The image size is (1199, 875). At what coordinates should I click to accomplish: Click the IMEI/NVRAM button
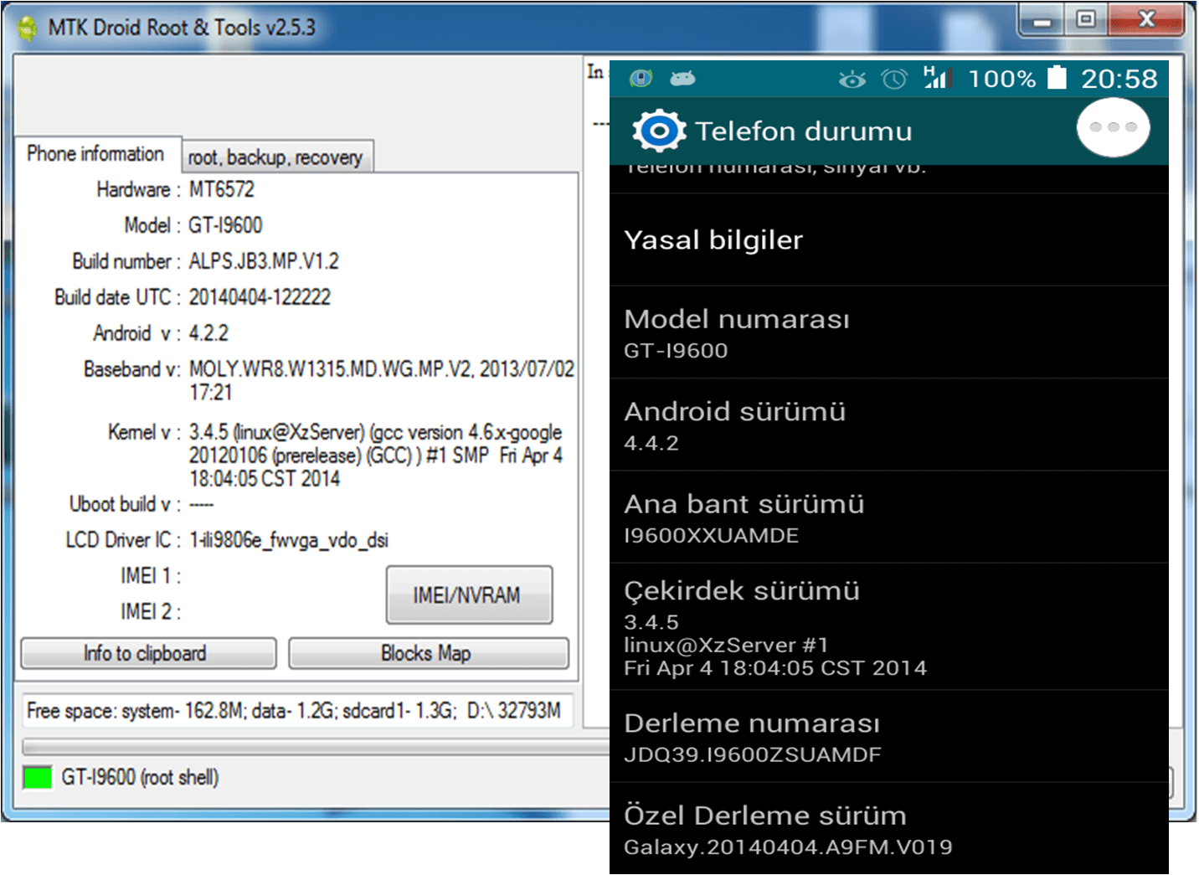pyautogui.click(x=468, y=595)
